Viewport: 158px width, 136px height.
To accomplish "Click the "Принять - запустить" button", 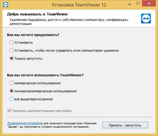I will click(125, 125).
